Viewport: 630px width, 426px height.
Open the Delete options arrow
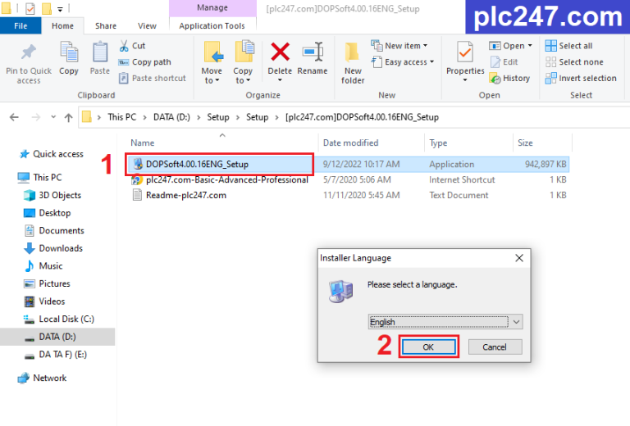(280, 80)
